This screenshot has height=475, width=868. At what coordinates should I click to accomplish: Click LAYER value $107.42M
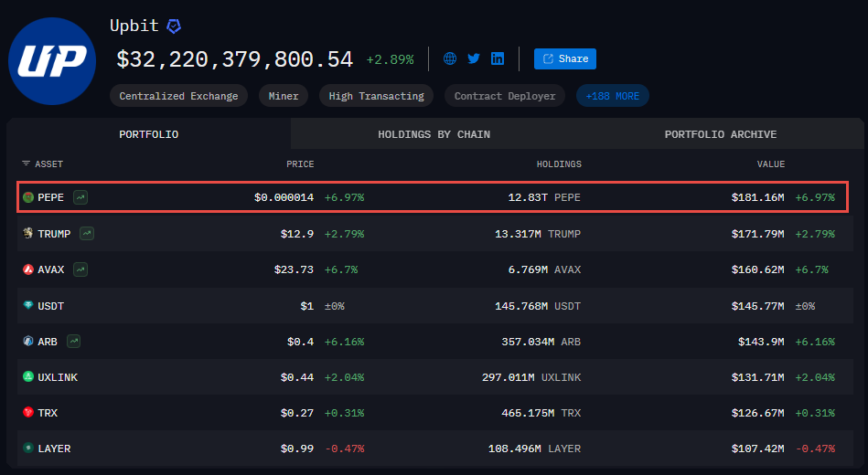758,449
